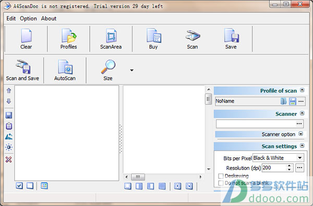Screen dimensions: 313x206
Task: Click the open profile book icon beside NoName
Action: (284, 101)
